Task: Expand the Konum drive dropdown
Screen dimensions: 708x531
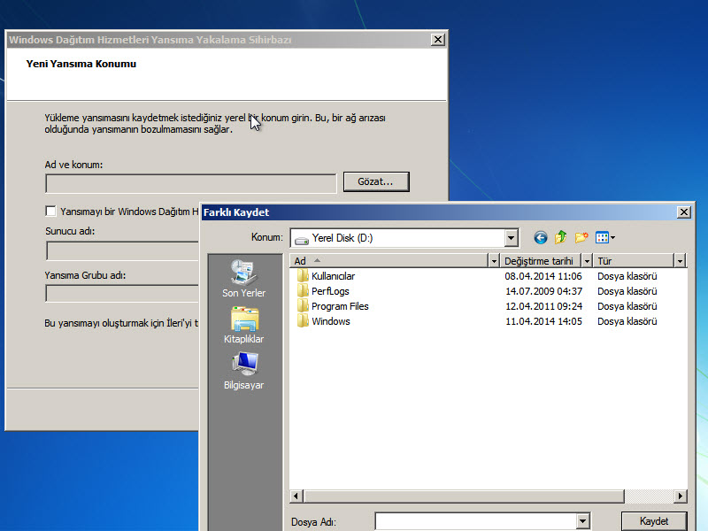Action: [x=511, y=237]
